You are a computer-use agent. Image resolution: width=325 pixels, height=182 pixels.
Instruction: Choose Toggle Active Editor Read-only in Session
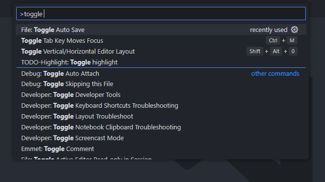pyautogui.click(x=161, y=157)
